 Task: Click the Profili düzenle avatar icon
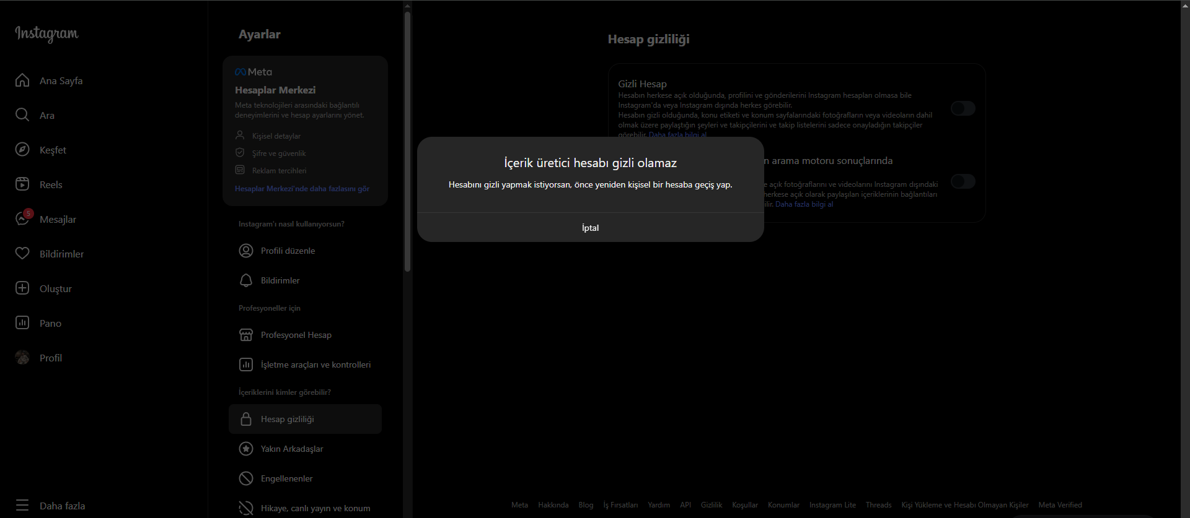click(x=246, y=251)
